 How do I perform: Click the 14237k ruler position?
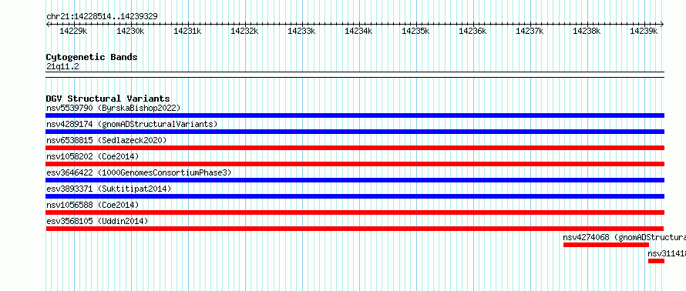(x=530, y=31)
